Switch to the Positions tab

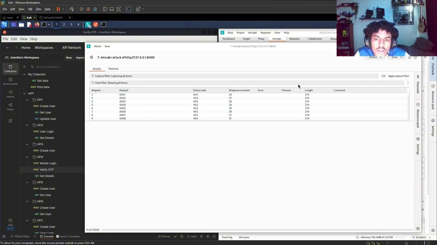click(x=113, y=69)
